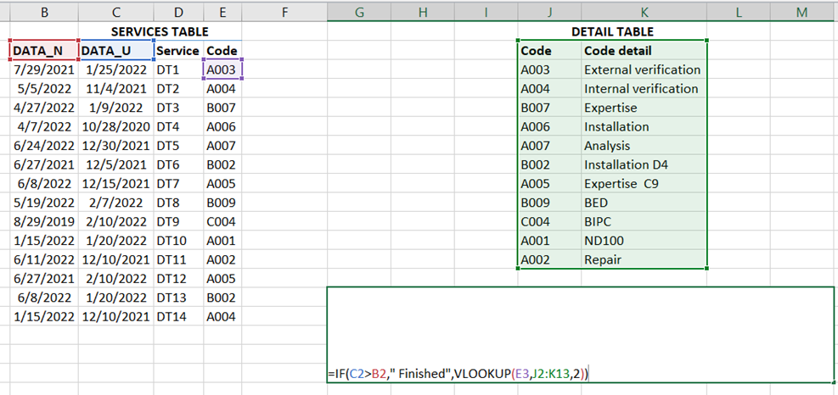The height and width of the screenshot is (395, 838).
Task: Click the DETAIL TABLE title cell
Action: (x=611, y=31)
